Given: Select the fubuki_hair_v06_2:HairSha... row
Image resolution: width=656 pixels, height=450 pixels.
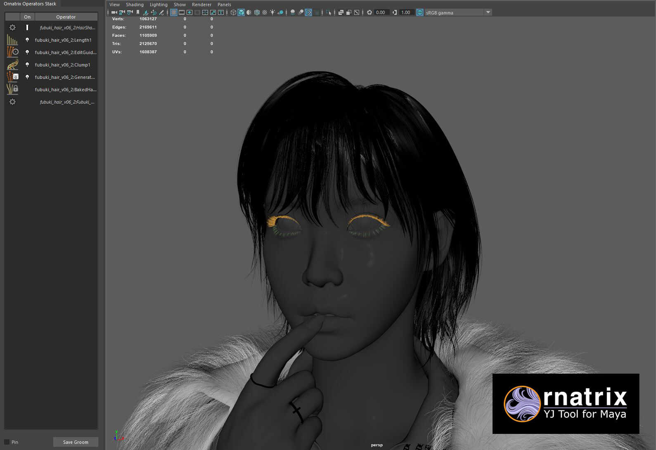Looking at the screenshot, I should pyautogui.click(x=51, y=28).
